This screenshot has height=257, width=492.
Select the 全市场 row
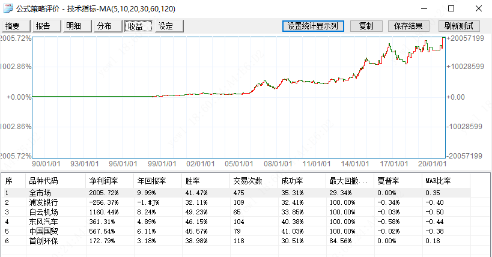[235, 193]
